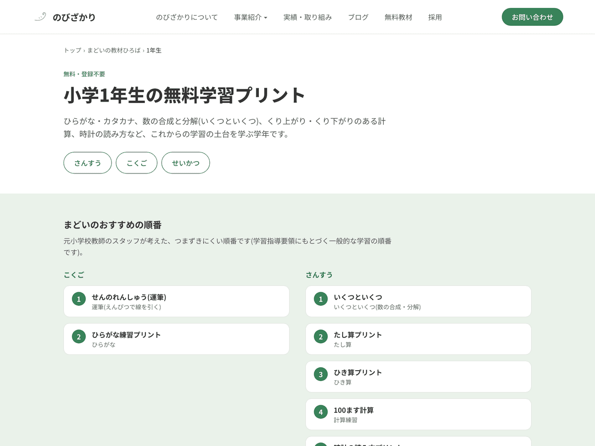The height and width of the screenshot is (446, 595).
Task: Click number 4 badge beside 100ます計算
Action: coord(321,412)
